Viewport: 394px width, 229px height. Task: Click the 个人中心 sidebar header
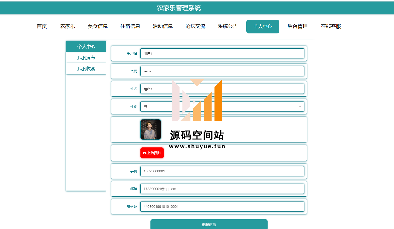(86, 47)
